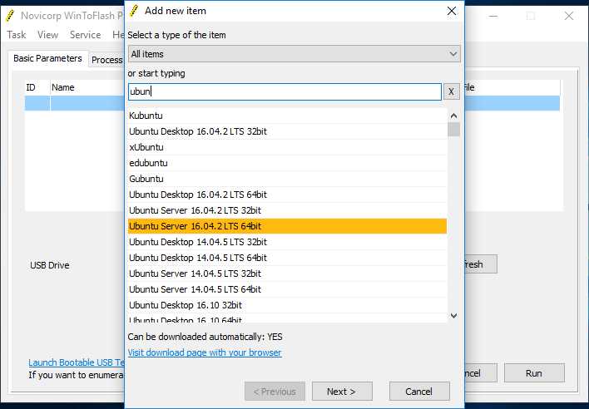589x409 pixels.
Task: Clear search text with the X button
Action: pos(451,91)
